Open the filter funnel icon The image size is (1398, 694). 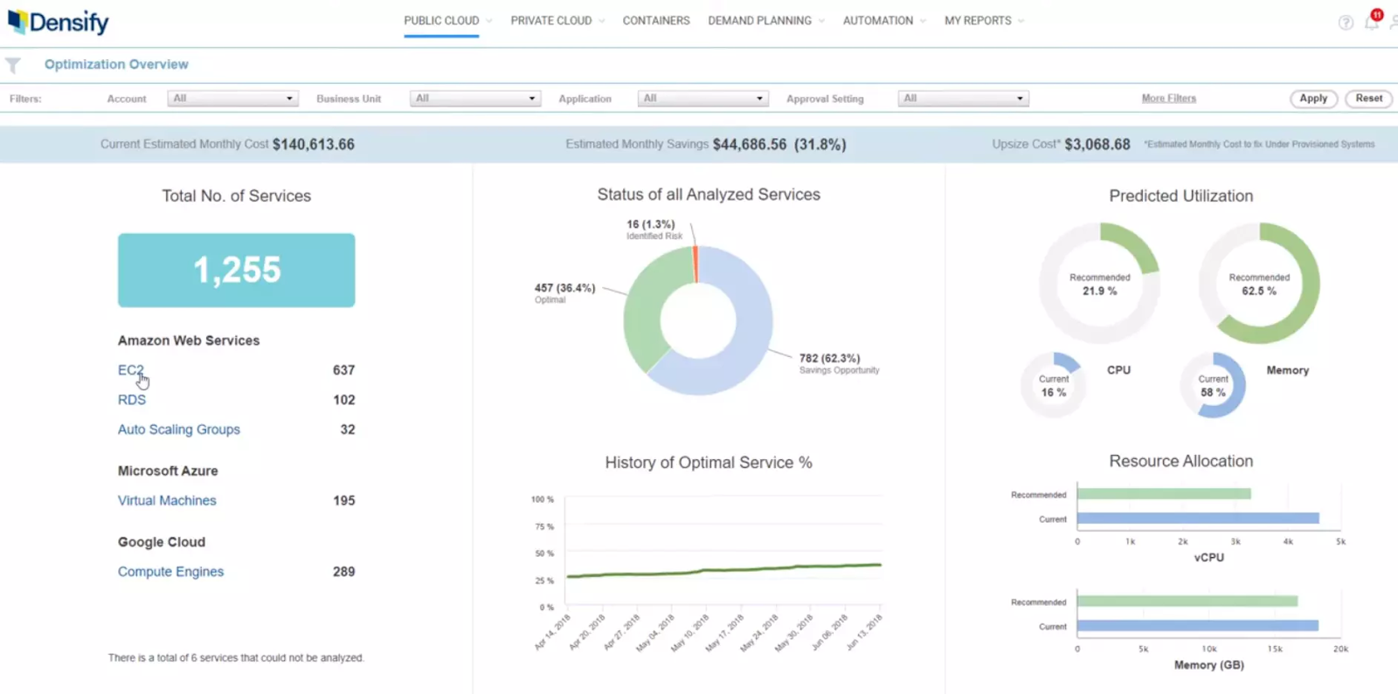13,65
